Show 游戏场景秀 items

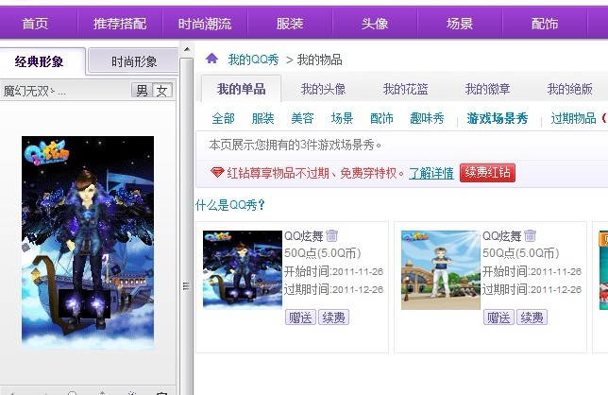498,118
